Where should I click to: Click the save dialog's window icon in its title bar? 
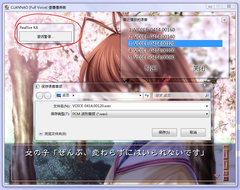point(37,87)
